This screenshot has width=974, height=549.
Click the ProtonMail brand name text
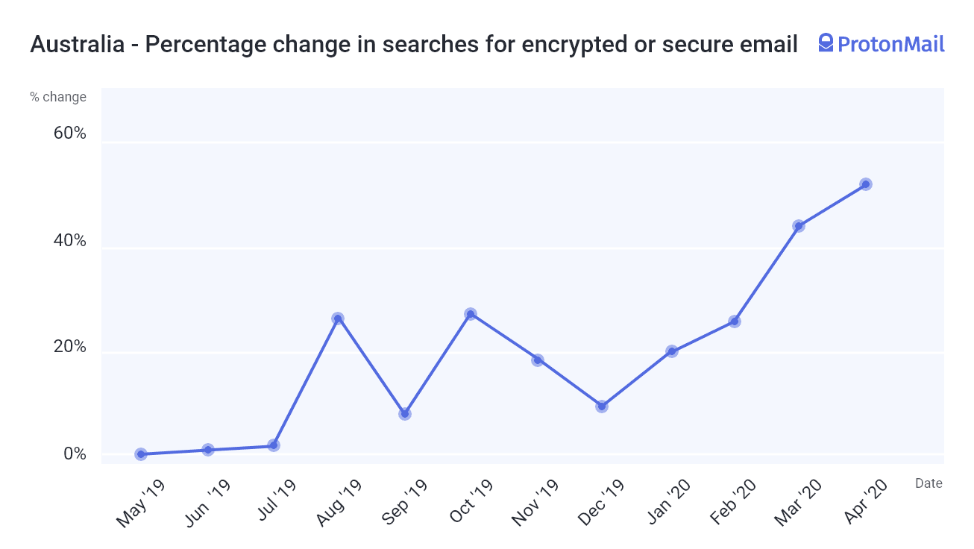pyautogui.click(x=891, y=44)
